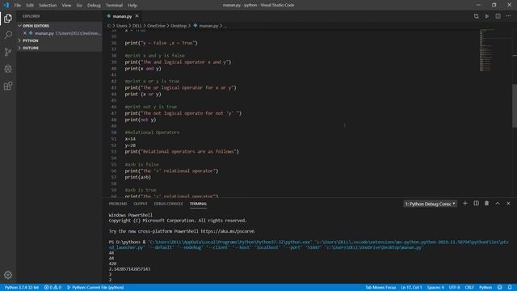The width and height of the screenshot is (517, 291).
Task: Open the Extensions view
Action: click(8, 86)
